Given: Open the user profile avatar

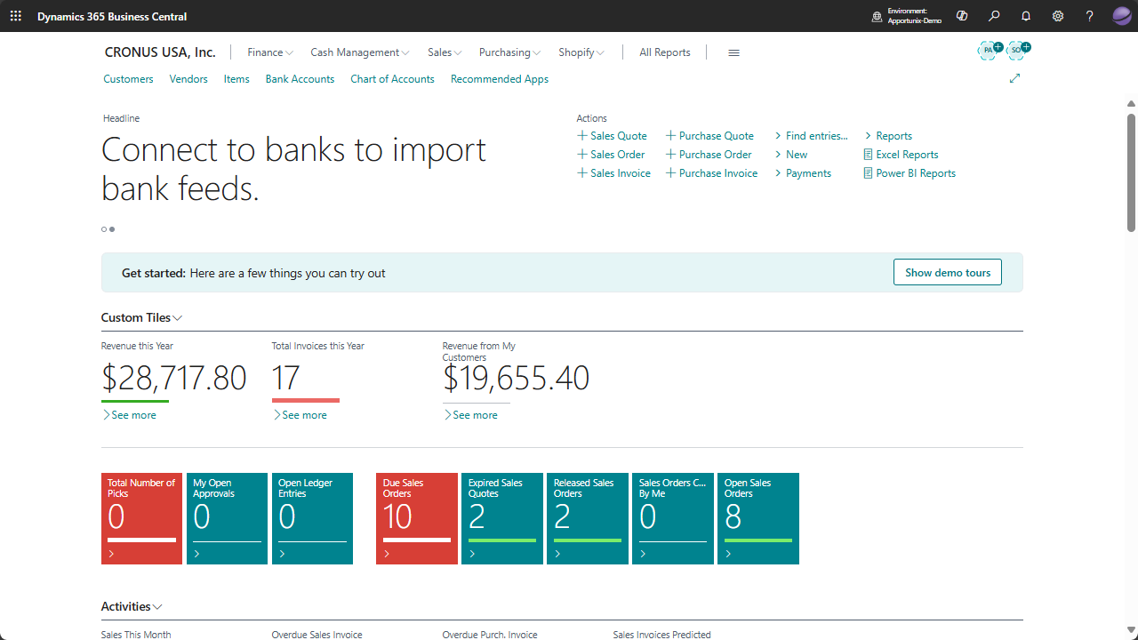Looking at the screenshot, I should click(x=1122, y=16).
